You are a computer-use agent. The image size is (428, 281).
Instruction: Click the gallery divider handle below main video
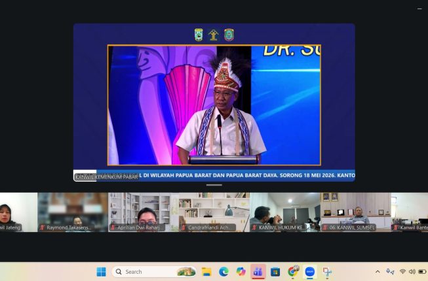click(214, 185)
